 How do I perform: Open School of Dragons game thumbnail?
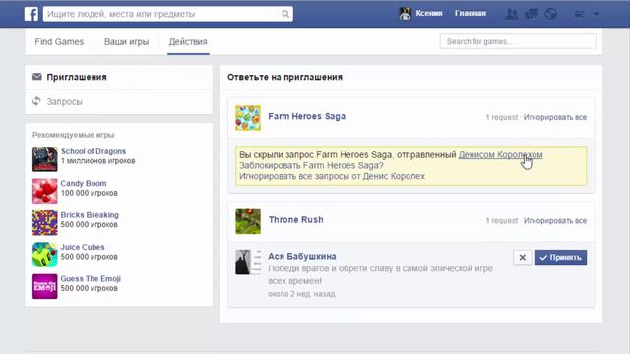click(x=44, y=159)
